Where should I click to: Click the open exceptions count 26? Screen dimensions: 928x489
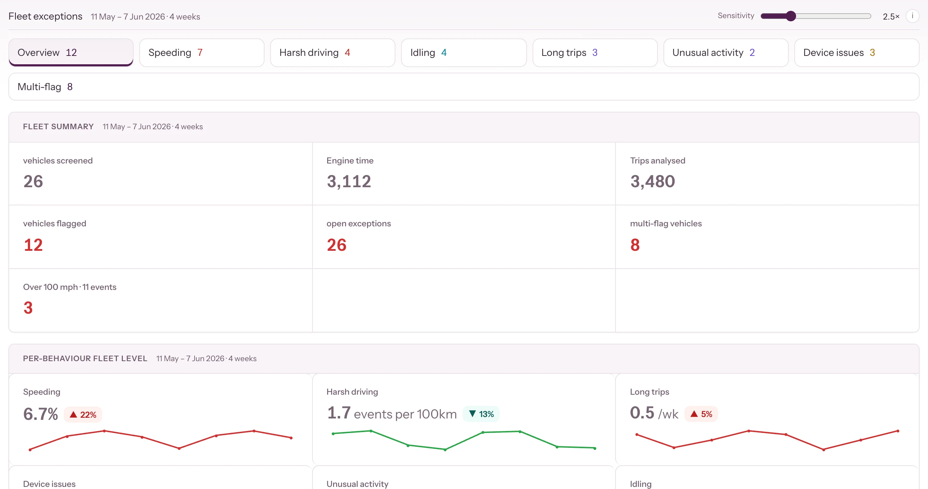coord(337,245)
